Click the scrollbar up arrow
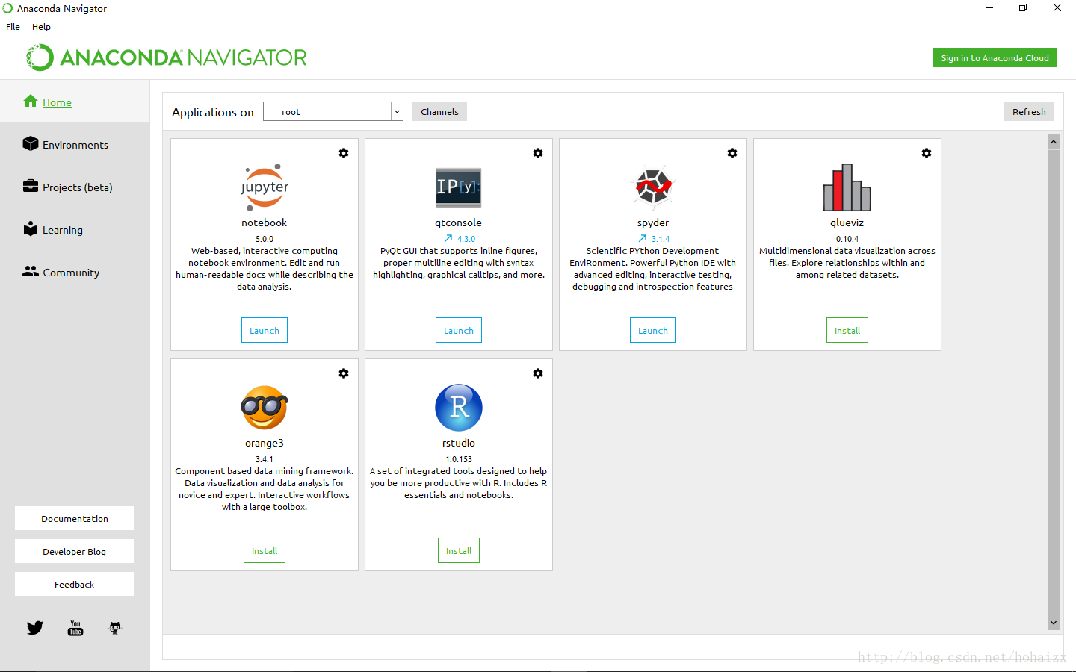The height and width of the screenshot is (672, 1076). (x=1054, y=141)
